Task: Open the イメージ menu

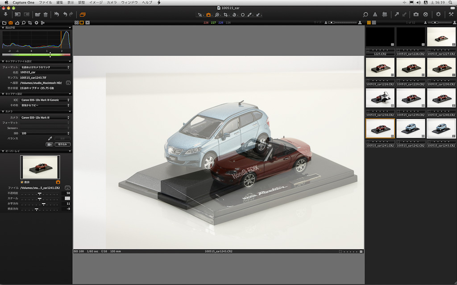Action: click(x=96, y=2)
